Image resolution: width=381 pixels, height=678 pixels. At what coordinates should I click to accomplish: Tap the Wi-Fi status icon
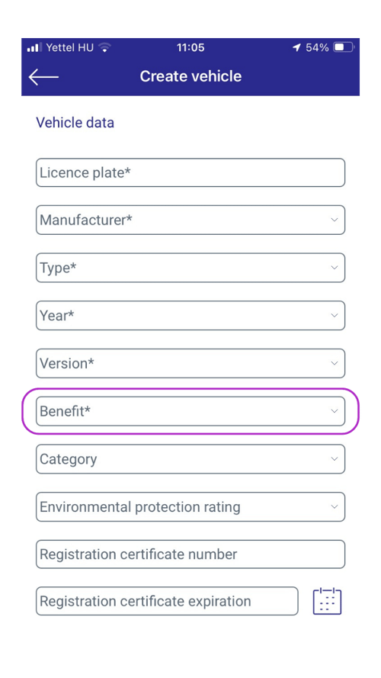104,47
